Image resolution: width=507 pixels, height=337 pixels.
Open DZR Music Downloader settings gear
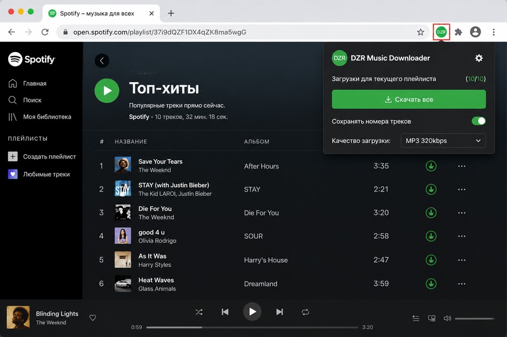479,58
